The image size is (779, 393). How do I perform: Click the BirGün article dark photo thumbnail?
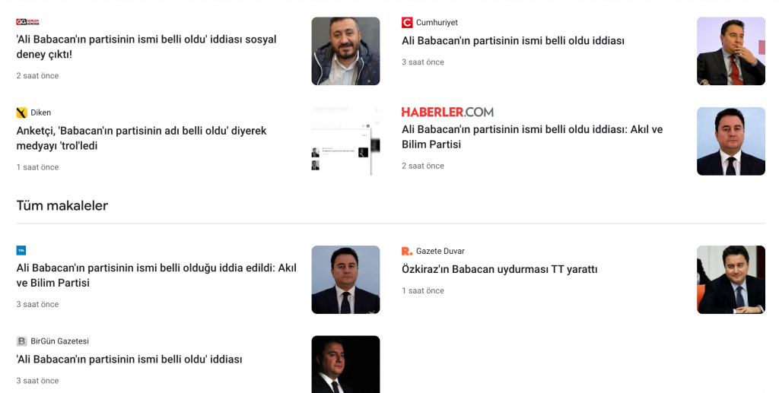[x=346, y=364]
